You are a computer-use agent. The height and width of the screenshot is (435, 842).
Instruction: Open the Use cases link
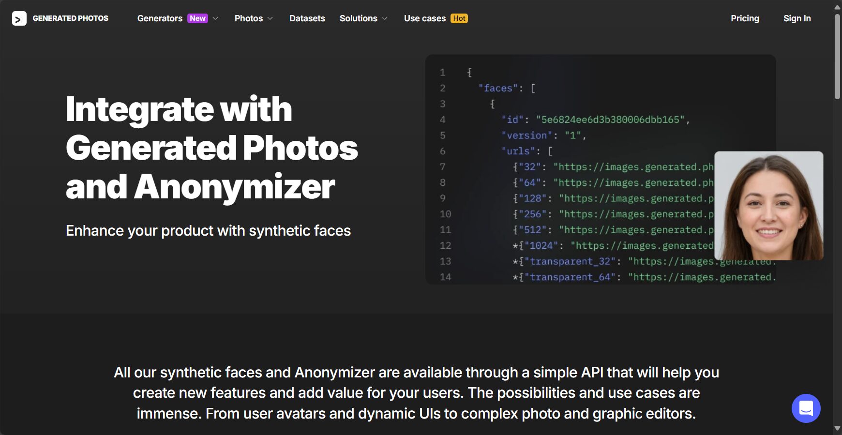425,18
